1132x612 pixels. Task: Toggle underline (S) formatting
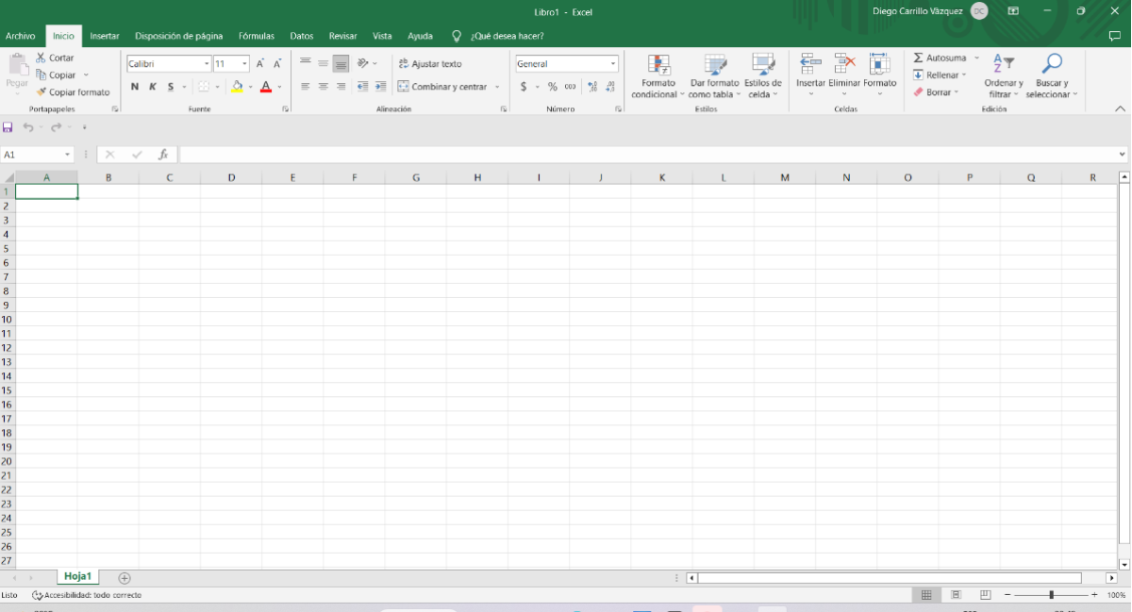(x=171, y=86)
